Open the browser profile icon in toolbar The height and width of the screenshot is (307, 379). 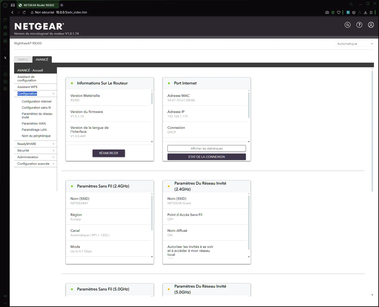coord(360,12)
